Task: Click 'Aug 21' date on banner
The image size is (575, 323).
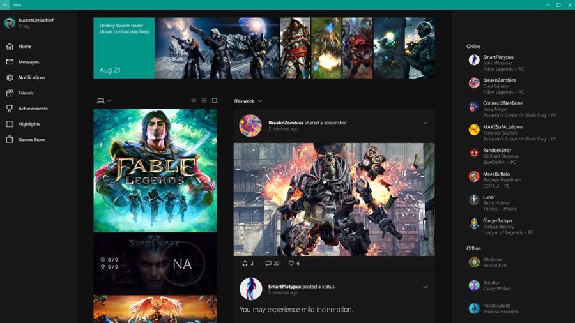Action: click(x=110, y=70)
